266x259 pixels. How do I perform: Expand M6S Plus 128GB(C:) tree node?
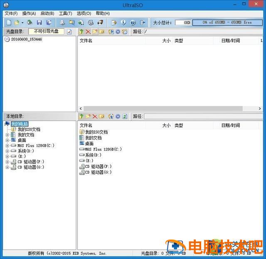point(7,145)
